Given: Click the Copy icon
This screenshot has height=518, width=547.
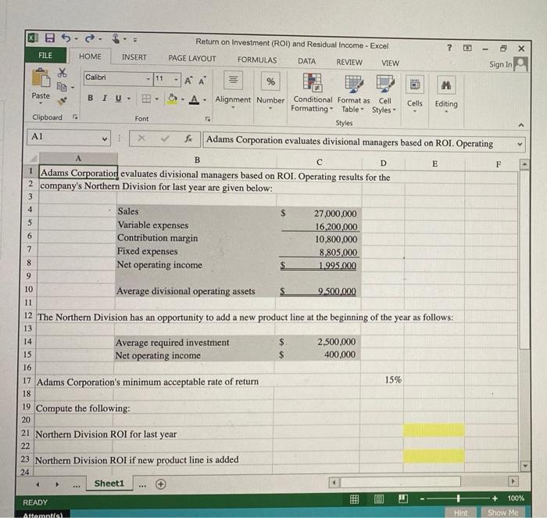Looking at the screenshot, I should 62,86.
